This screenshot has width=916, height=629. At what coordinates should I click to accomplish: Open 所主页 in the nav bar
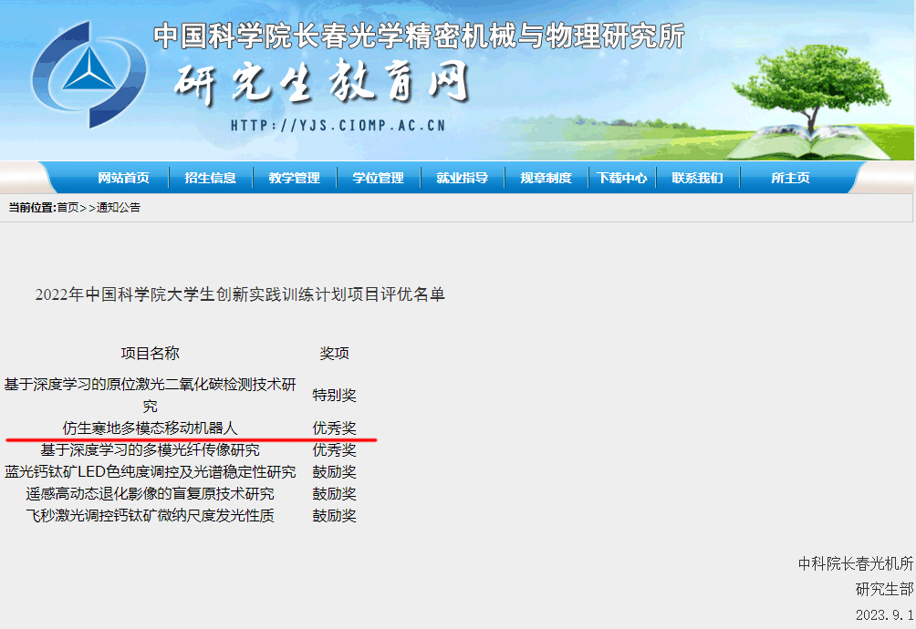click(790, 178)
